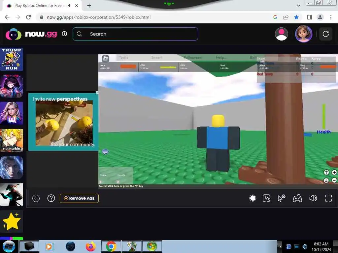Open the Trump Run game thumbnail
The image size is (338, 253).
[x=12, y=59]
